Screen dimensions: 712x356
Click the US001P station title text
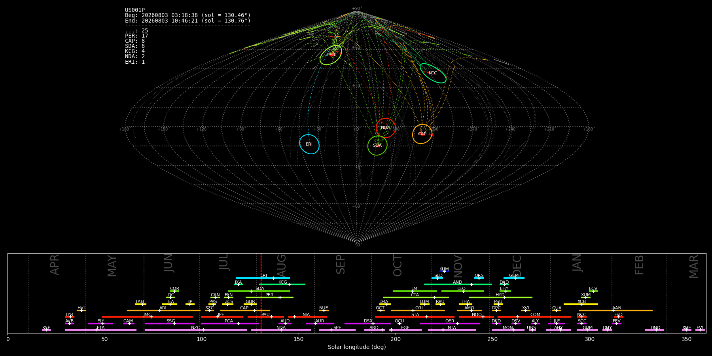[135, 10]
